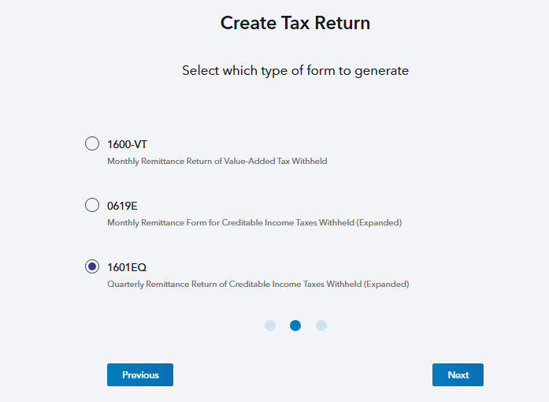This screenshot has width=549, height=402.
Task: Click the 'Select which type of form' subtitle
Action: tap(295, 71)
